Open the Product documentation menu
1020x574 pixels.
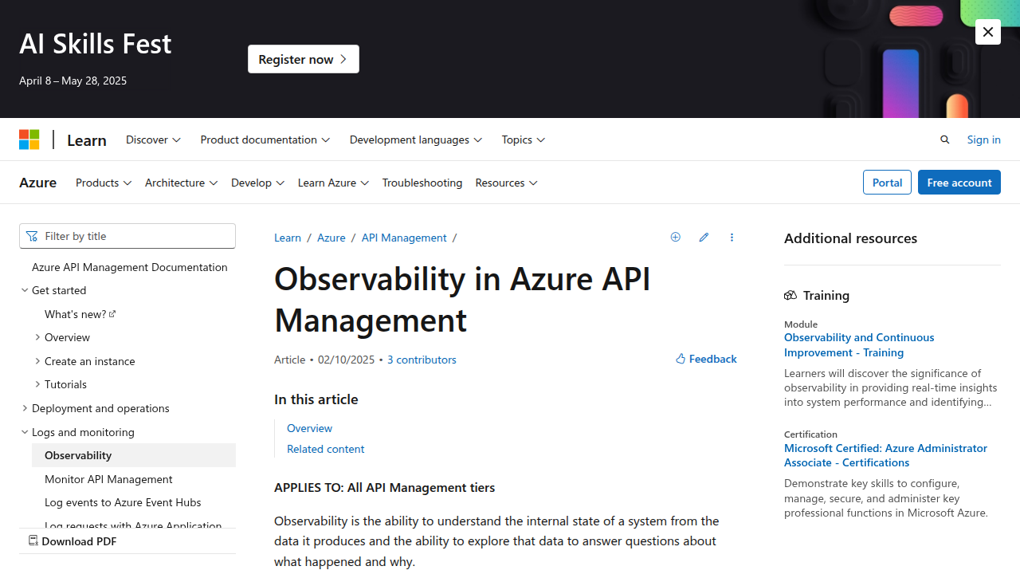[x=265, y=140]
